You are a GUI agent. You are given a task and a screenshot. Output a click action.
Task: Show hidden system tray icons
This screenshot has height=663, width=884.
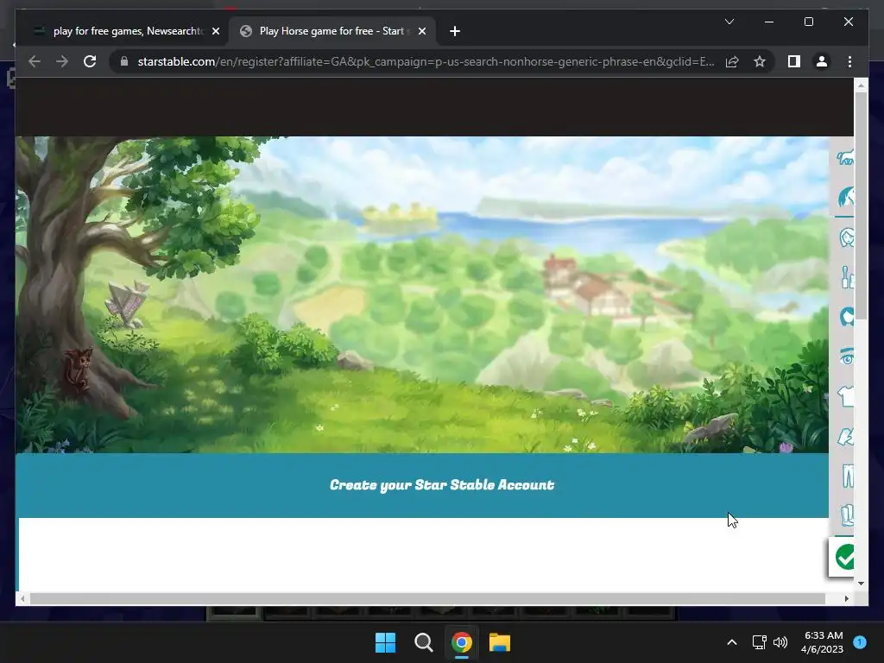[x=732, y=642]
